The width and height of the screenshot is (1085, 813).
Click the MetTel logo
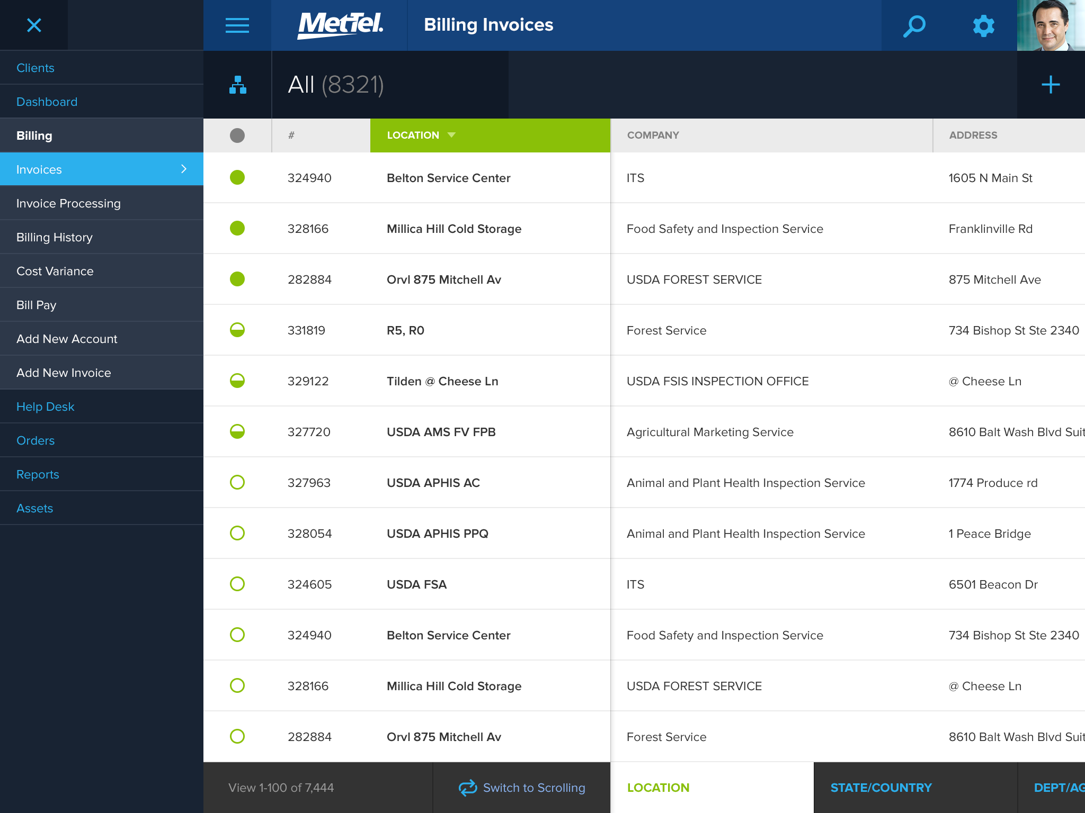pyautogui.click(x=340, y=25)
